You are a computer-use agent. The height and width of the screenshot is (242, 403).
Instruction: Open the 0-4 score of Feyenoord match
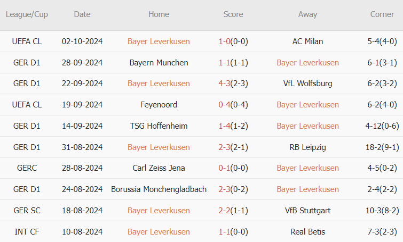pos(224,105)
